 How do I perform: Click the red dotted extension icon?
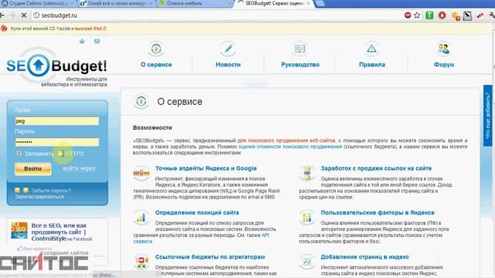(480, 15)
